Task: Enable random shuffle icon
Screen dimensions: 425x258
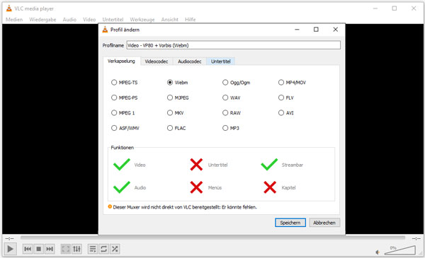Action: click(x=115, y=249)
